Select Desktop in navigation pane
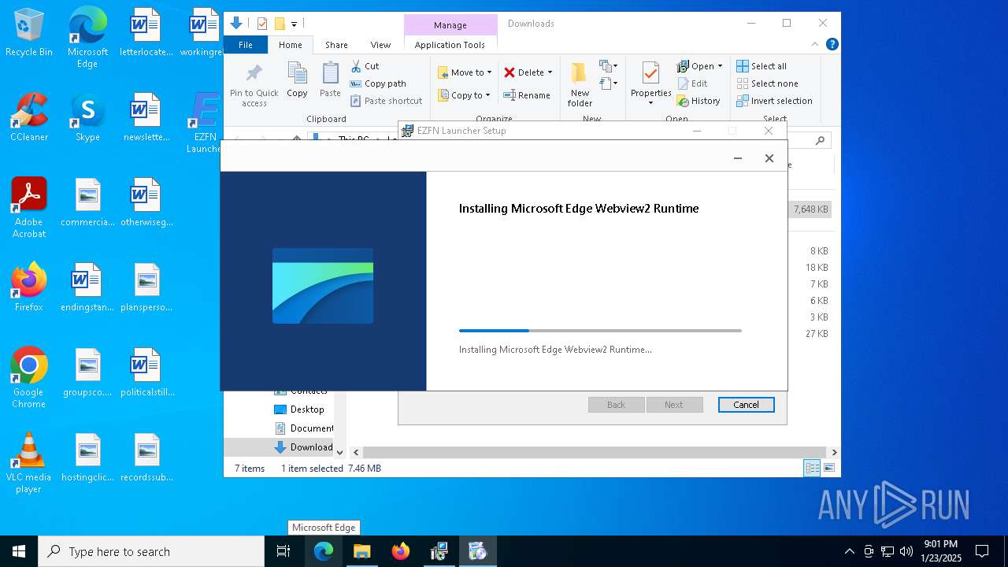1008x567 pixels. [x=298, y=409]
